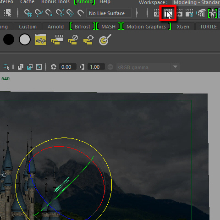Click yellow layers with eye shelf icon
The width and height of the screenshot is (220, 220).
pyautogui.click(x=88, y=40)
